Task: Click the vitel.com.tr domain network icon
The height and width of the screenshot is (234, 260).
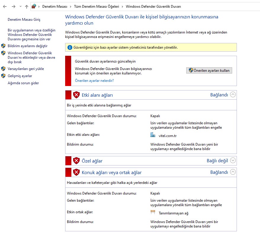Action: 153,135
